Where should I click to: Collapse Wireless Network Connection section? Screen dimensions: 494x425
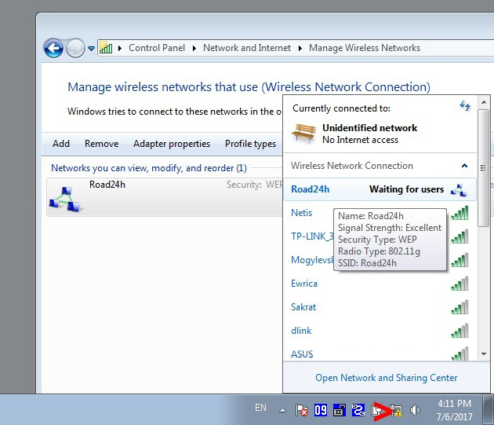click(464, 166)
